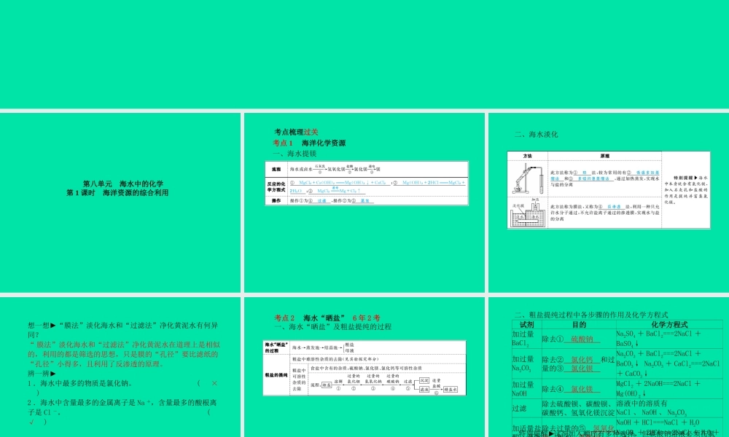Click the 想一想 question about 膜法 and 过滤法
729x437 pixels.
click(x=122, y=330)
